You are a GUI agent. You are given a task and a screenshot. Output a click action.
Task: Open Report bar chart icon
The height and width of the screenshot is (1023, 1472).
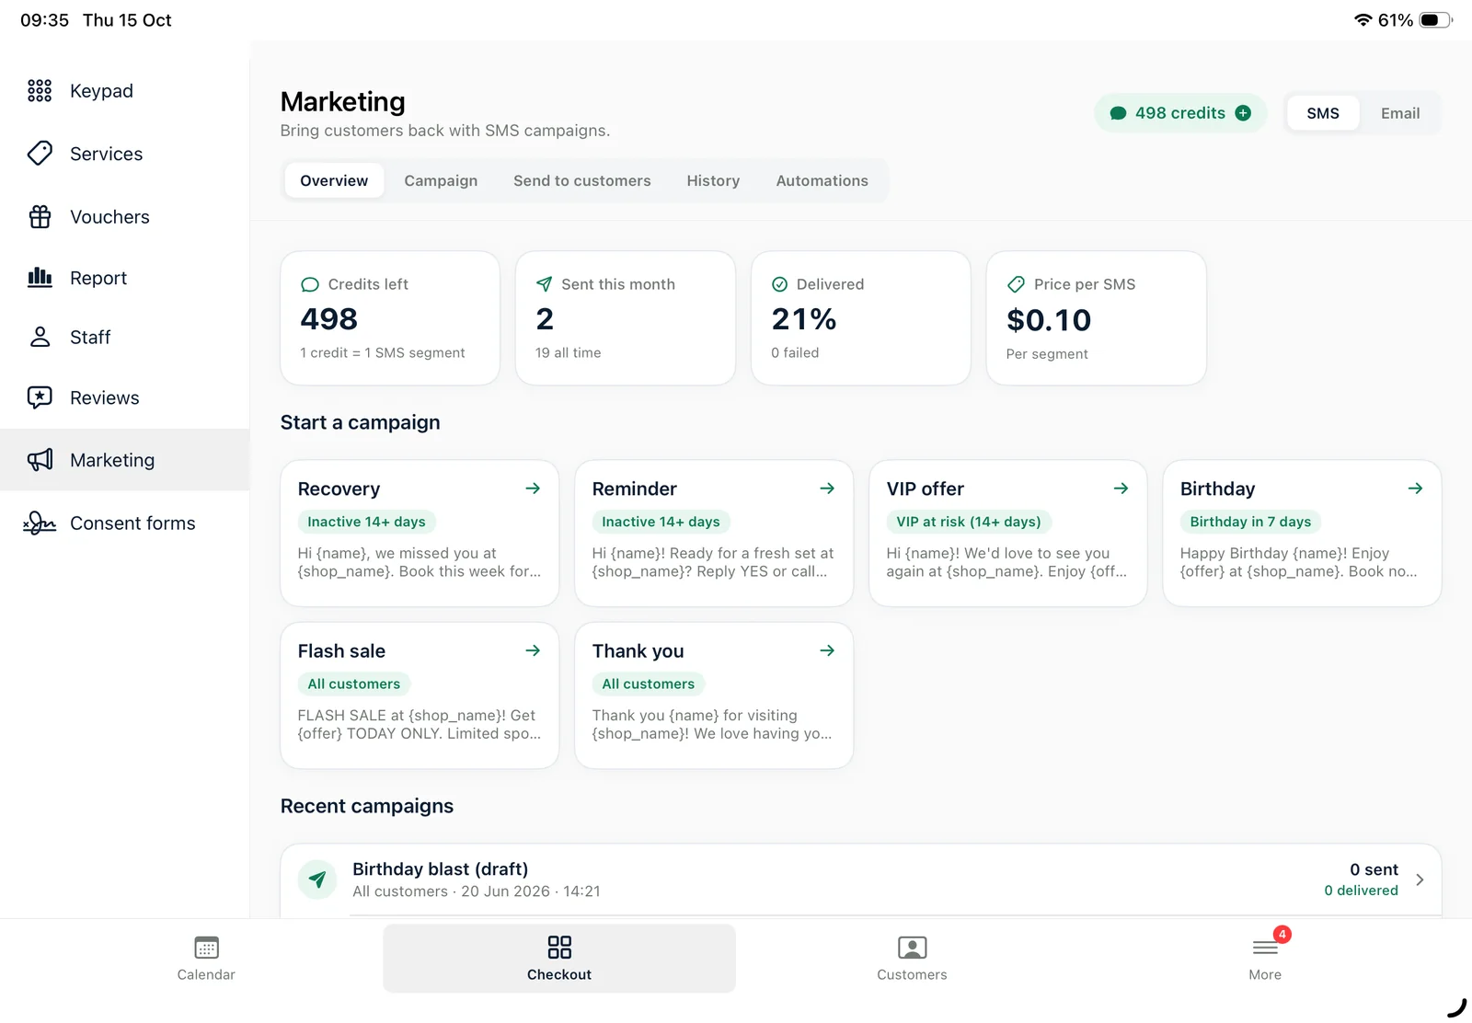click(40, 277)
